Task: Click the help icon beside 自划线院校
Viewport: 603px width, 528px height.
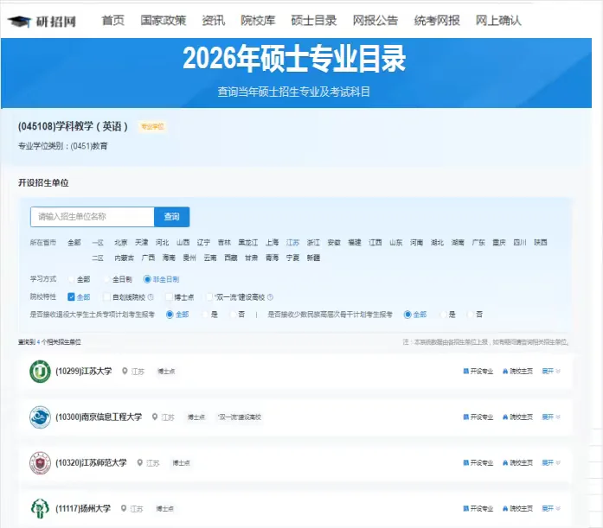Action: click(x=151, y=296)
